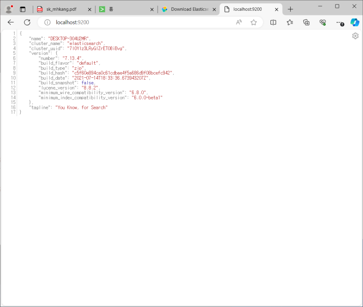Switch to the Download Elasticsearch tab

pos(187,9)
